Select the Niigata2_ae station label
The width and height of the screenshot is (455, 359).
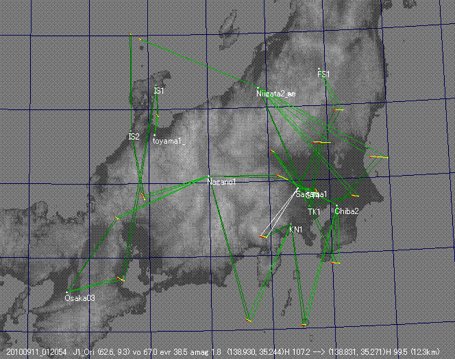(276, 94)
